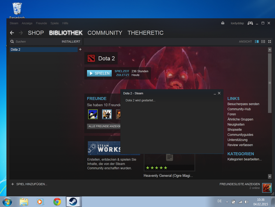Screen dimensions: 275x207
Task: Switch to grid view layout
Action: point(269,42)
